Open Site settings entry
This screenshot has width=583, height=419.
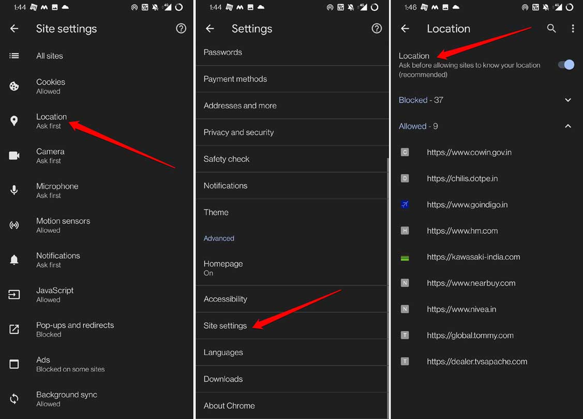(292, 326)
